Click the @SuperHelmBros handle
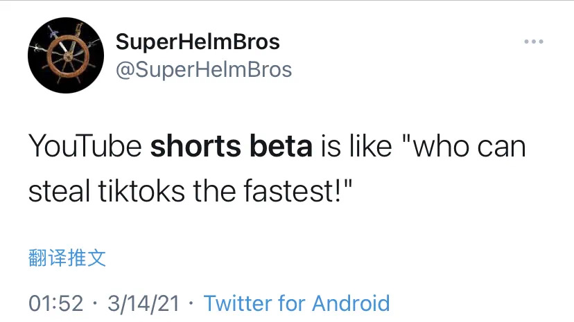The height and width of the screenshot is (322, 574). (203, 69)
